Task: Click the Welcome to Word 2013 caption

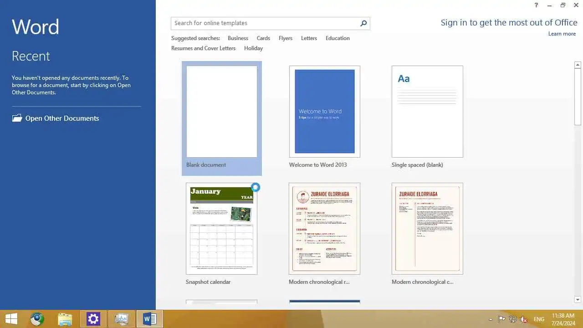Action: pos(318,165)
